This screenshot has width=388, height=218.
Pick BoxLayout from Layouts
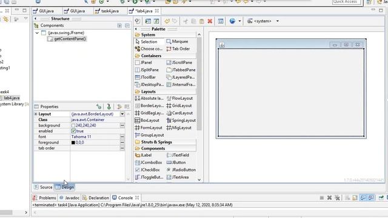(147, 121)
